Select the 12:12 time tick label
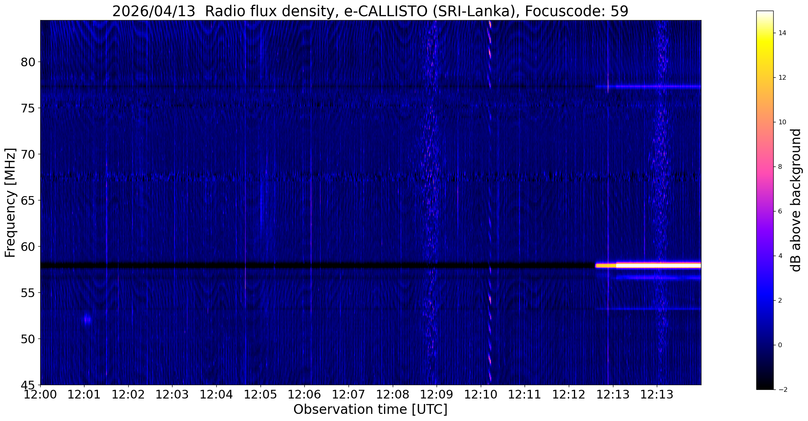 pyautogui.click(x=569, y=394)
